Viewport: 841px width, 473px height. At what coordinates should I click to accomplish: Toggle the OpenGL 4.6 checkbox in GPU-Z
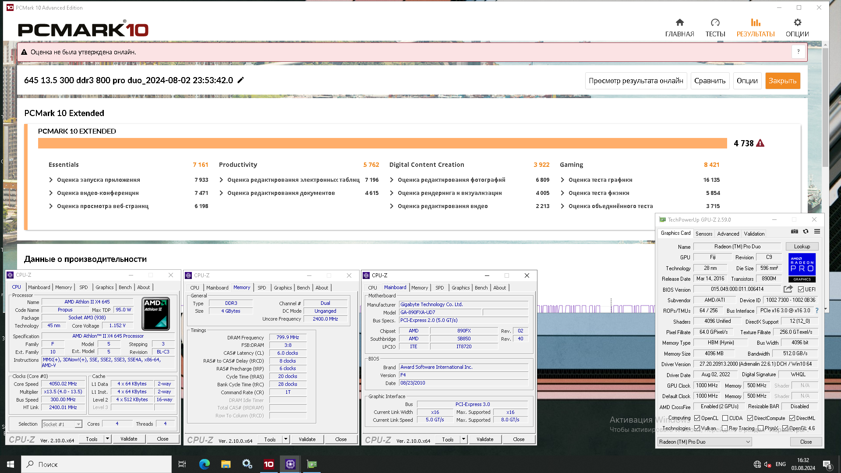[785, 428]
